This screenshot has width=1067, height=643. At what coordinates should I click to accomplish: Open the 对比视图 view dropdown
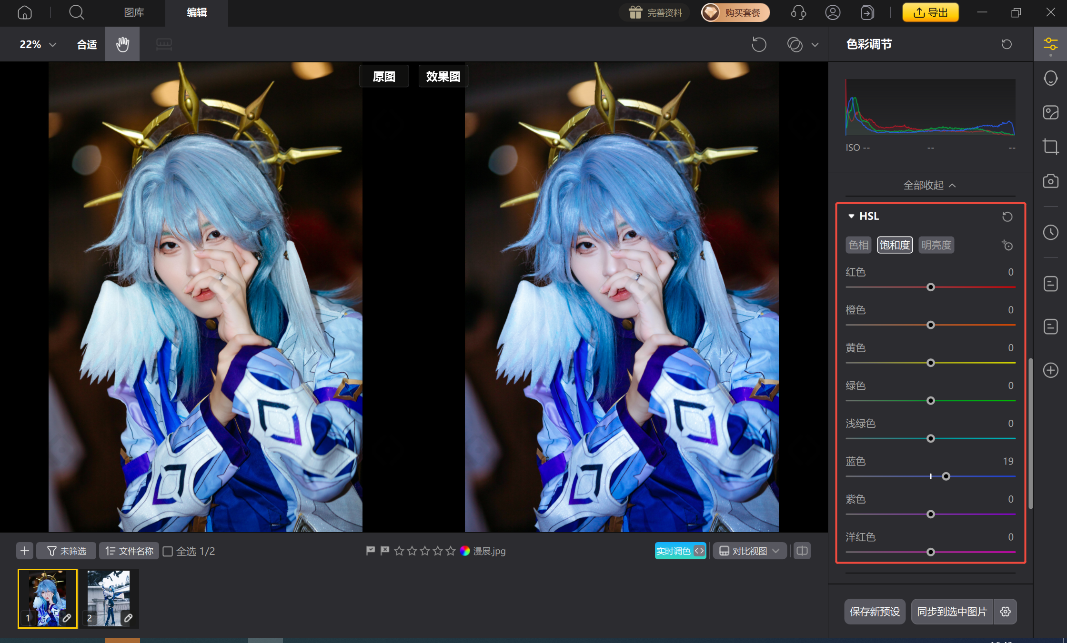coord(749,551)
